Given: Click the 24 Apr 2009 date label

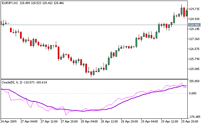Looking at the screenshot, I should (9, 121).
